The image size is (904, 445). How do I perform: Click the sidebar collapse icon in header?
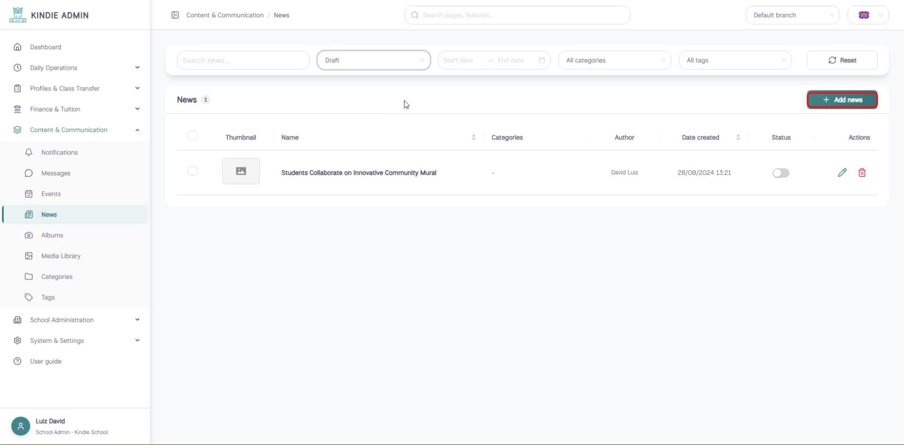[x=175, y=15]
